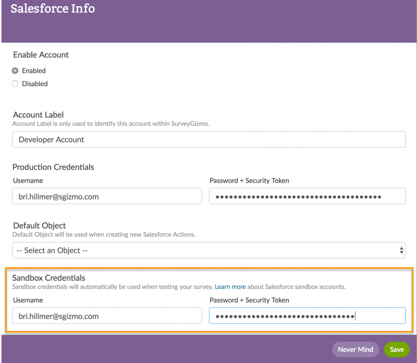Cancel changes with Never Mind
This screenshot has height=363, width=417.
tap(355, 349)
